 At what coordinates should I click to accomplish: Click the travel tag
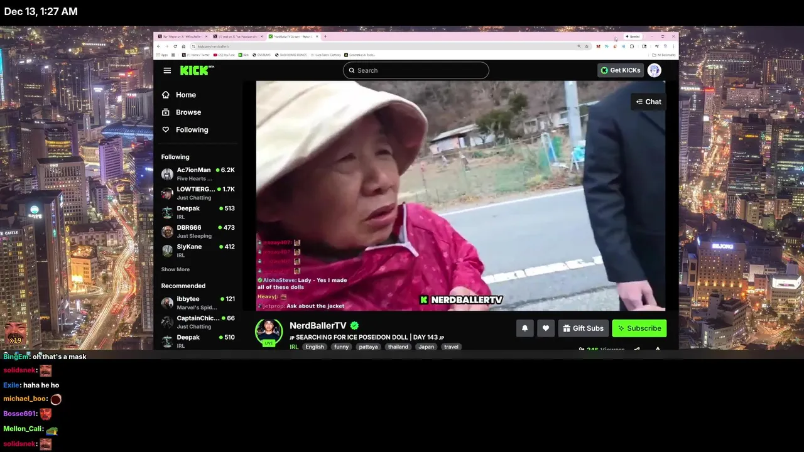(x=451, y=347)
